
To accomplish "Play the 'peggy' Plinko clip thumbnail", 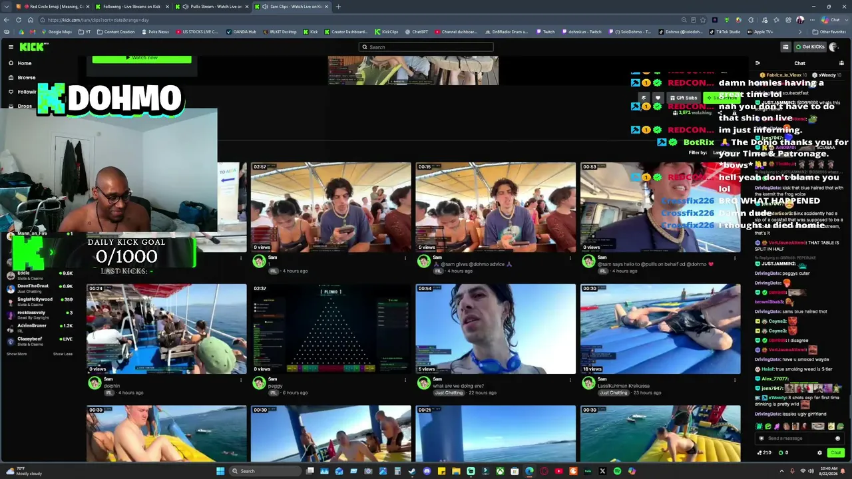I will coord(331,329).
